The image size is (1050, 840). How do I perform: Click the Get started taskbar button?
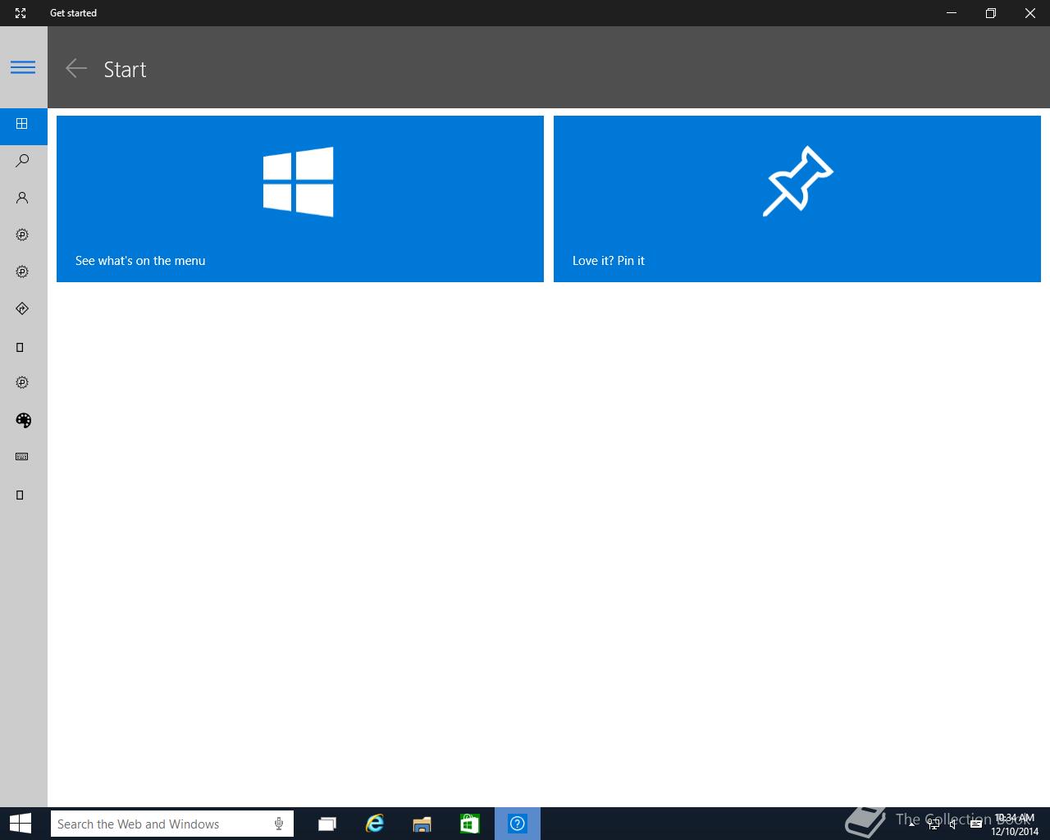pos(518,824)
